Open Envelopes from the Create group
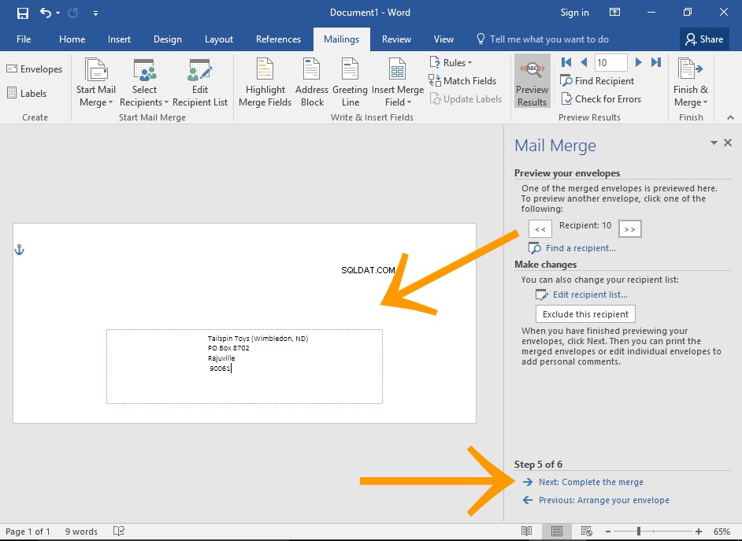 point(35,69)
